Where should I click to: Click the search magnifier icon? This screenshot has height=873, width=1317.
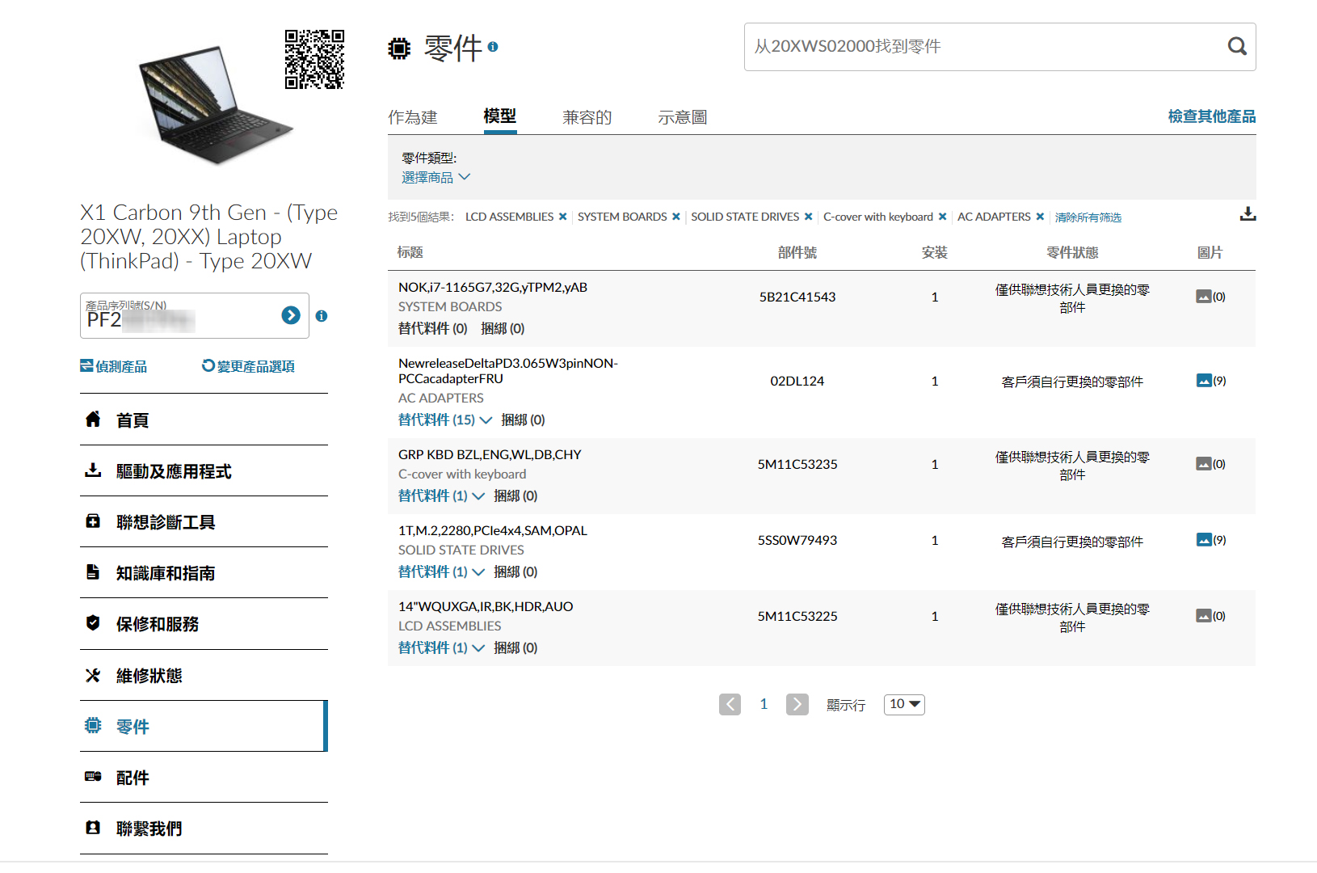pyautogui.click(x=1236, y=47)
